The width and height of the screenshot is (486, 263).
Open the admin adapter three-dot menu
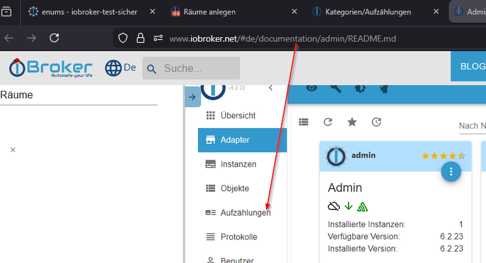point(451,172)
